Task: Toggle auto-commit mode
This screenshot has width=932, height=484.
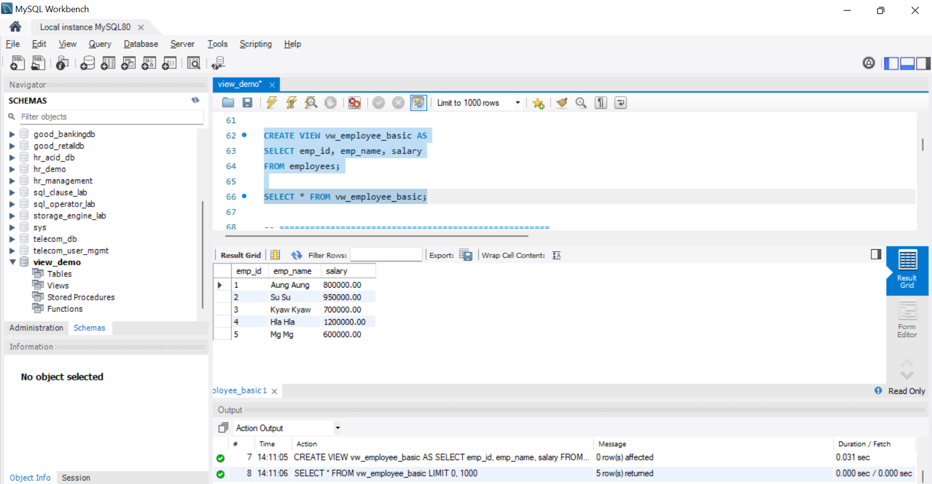Action: point(418,102)
